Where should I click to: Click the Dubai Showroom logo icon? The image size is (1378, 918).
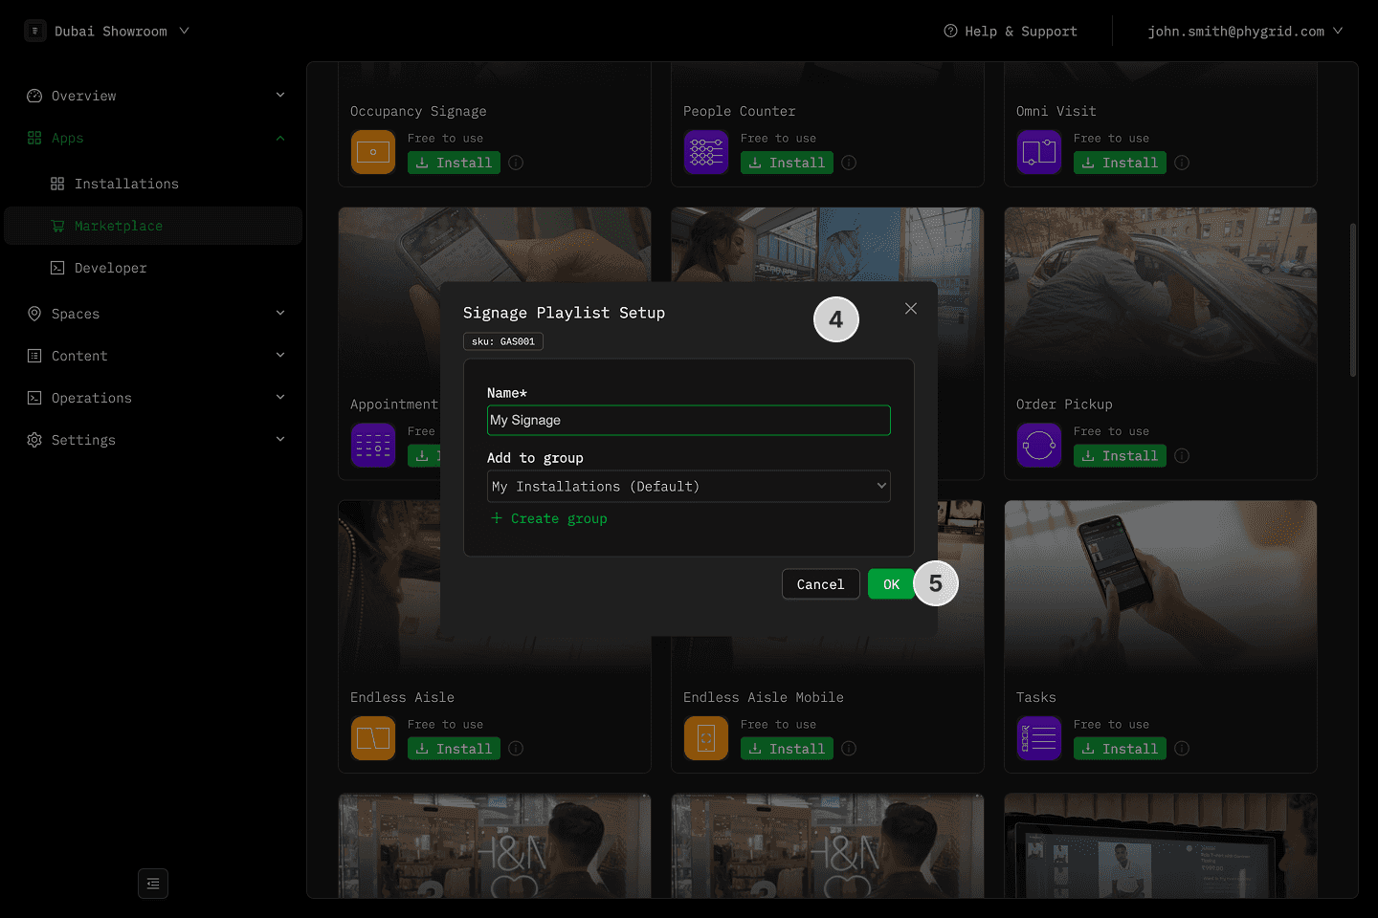tap(35, 31)
